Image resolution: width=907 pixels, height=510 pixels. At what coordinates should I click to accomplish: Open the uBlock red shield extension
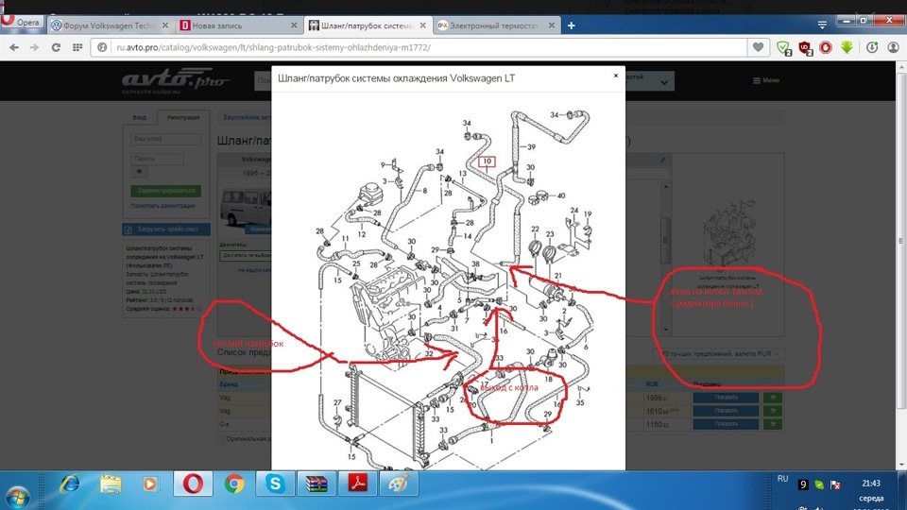[805, 48]
